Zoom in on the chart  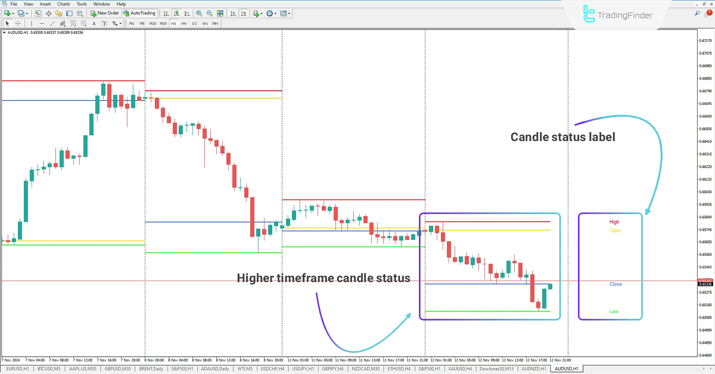point(199,13)
